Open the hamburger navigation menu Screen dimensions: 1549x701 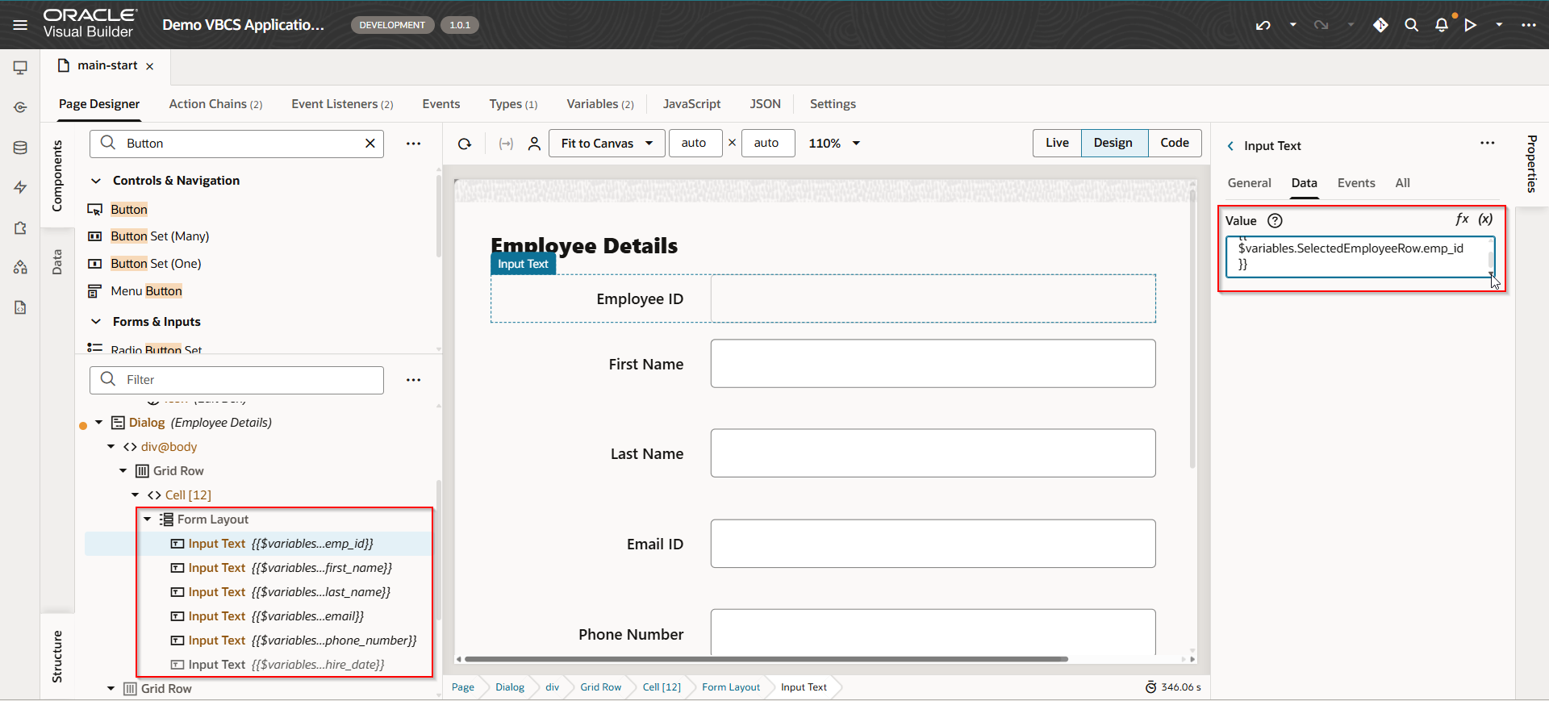20,25
